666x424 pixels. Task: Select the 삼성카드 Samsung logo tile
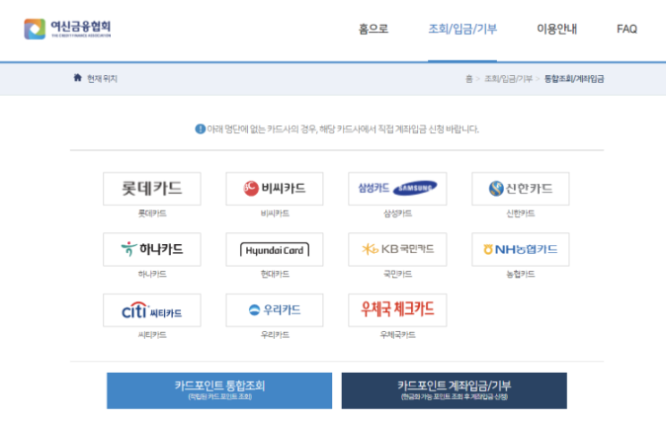coord(397,189)
